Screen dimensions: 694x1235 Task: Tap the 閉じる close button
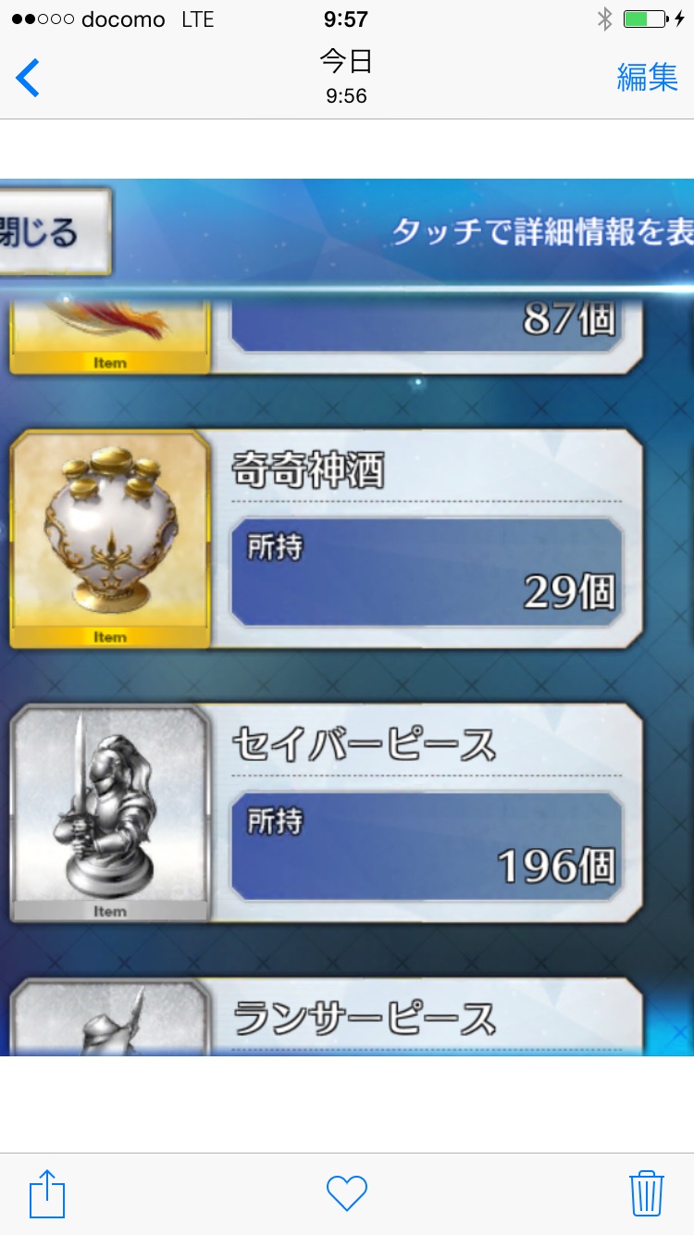click(x=54, y=231)
